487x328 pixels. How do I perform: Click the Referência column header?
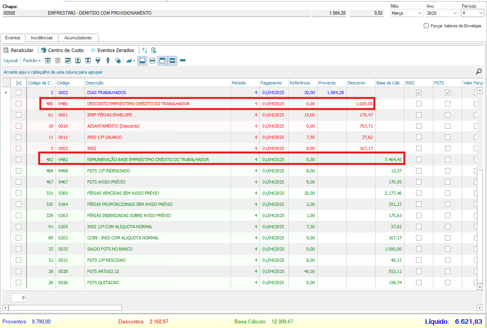303,83
